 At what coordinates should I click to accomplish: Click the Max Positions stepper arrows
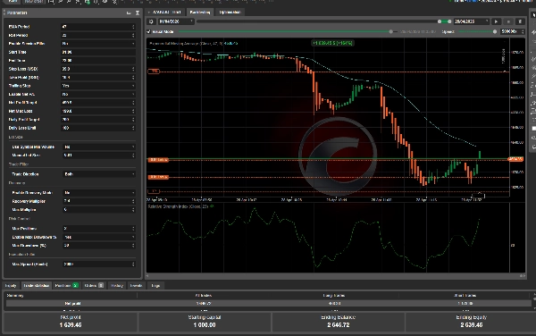[x=133, y=229]
